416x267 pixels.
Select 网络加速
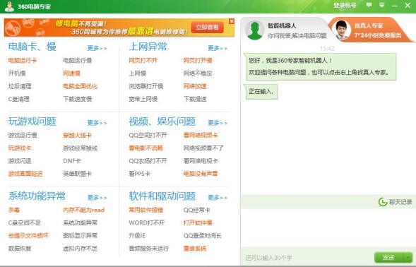click(195, 86)
